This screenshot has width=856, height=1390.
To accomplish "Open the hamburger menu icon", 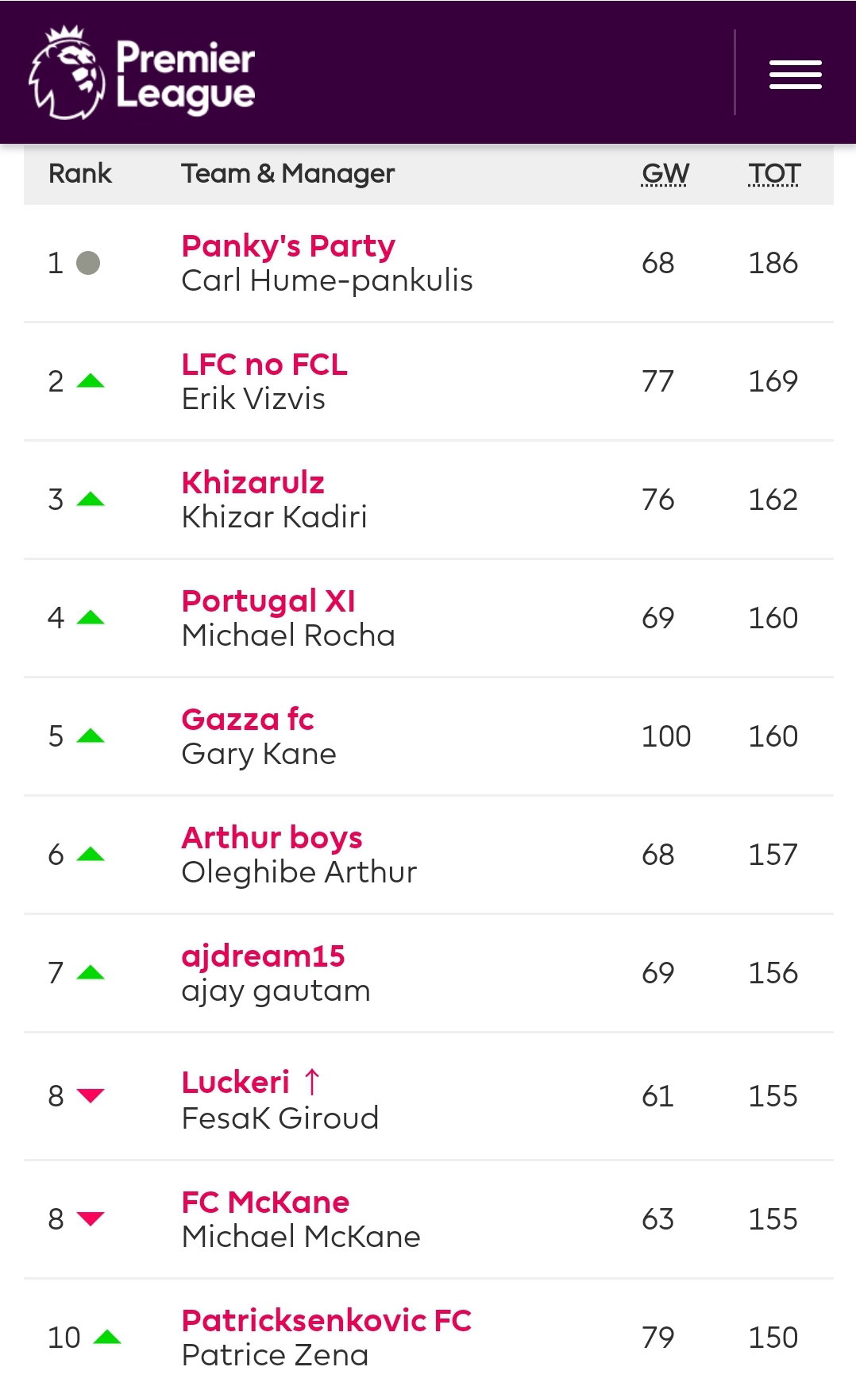I will [795, 75].
